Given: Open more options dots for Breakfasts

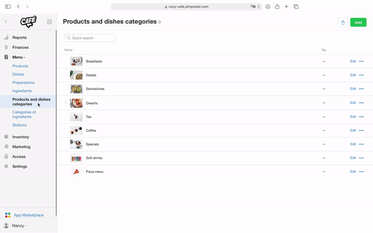Looking at the screenshot, I should pyautogui.click(x=361, y=62).
